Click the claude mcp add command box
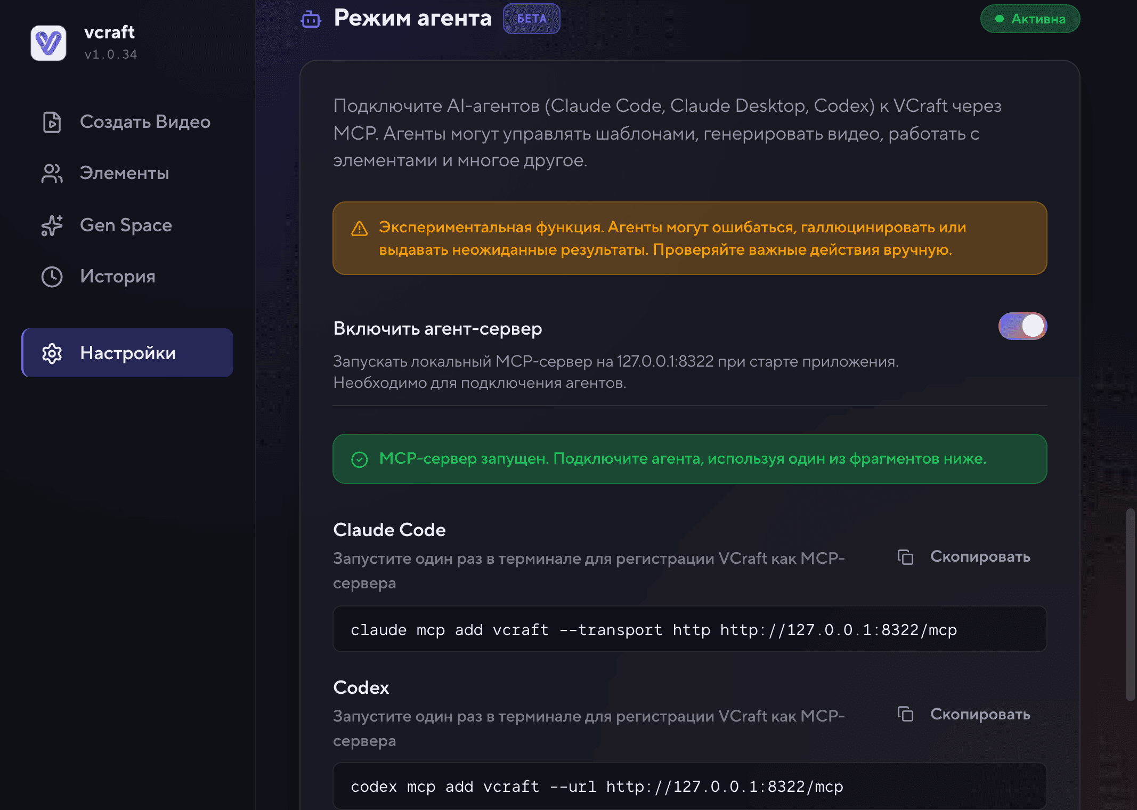This screenshot has height=810, width=1137. (690, 629)
